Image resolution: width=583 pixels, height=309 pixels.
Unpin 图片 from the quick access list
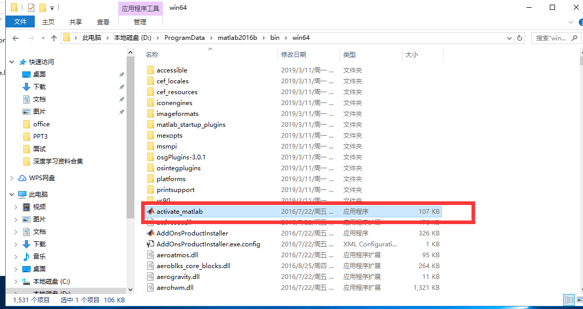click(121, 111)
